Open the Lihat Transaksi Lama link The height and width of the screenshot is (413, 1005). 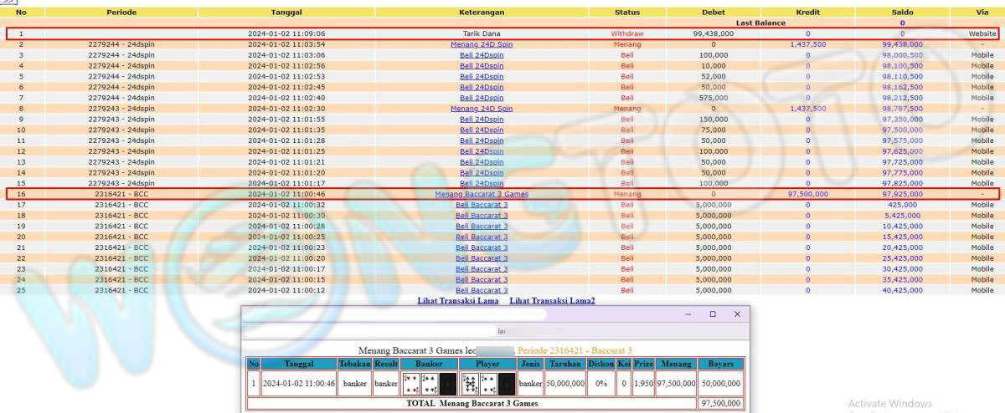pyautogui.click(x=457, y=301)
